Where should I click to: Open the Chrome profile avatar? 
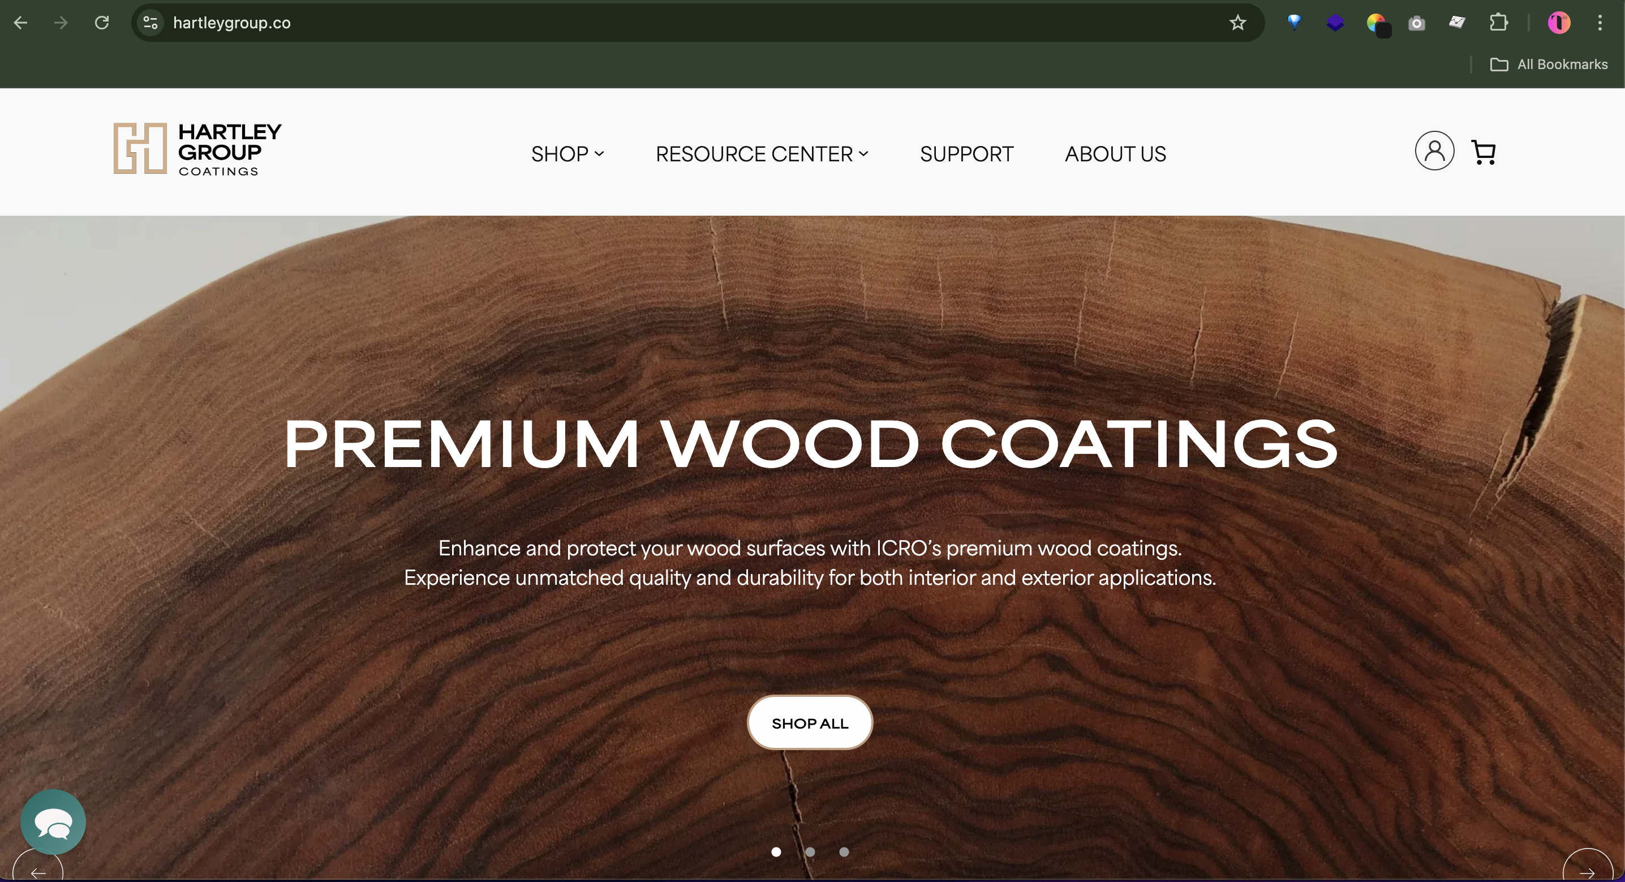pyautogui.click(x=1559, y=23)
